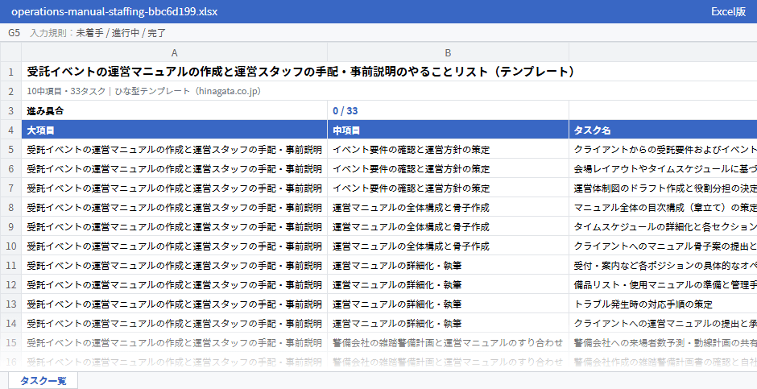Select row 15 cell 警備会社の雑踏警備計画と運営マニュアルのすり合わせ
Screen dimensions: 757x389
pos(448,342)
